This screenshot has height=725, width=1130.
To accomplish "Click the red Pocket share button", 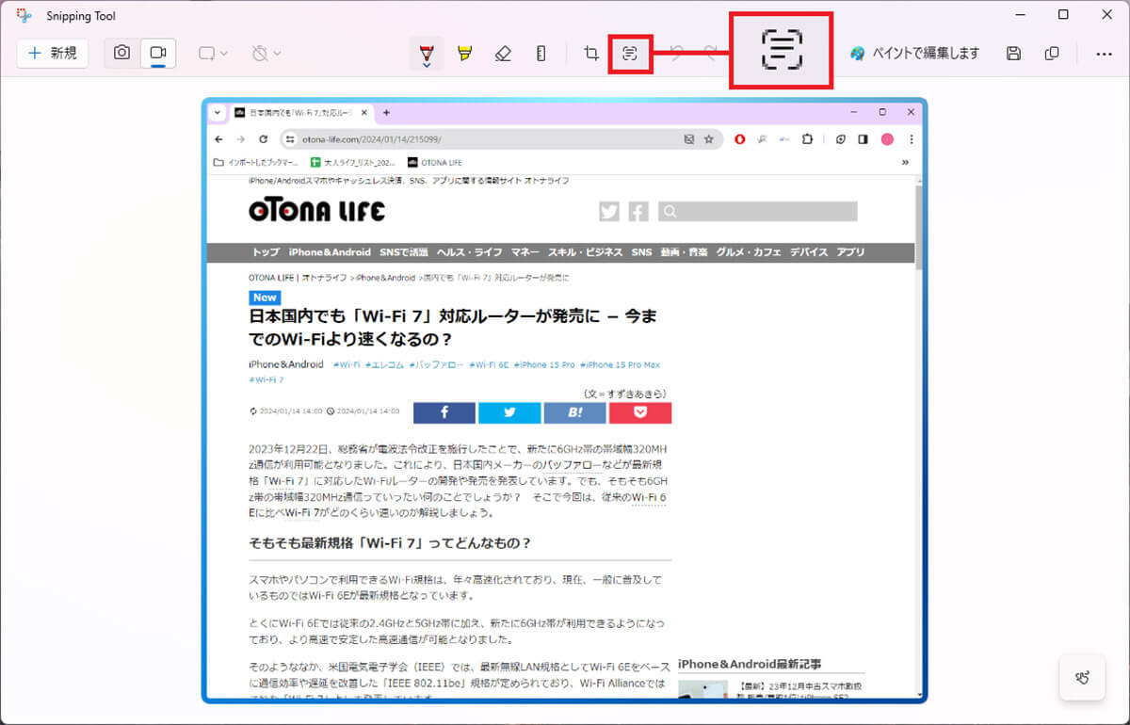I will (x=640, y=412).
